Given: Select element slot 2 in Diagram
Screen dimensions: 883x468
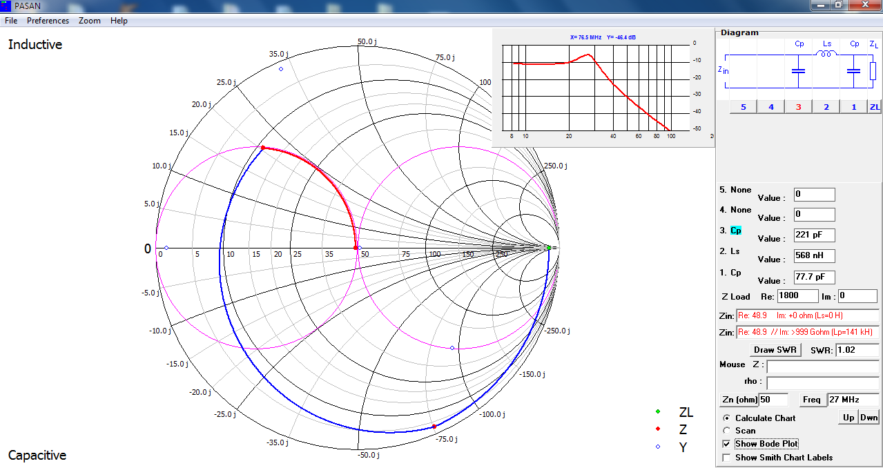Looking at the screenshot, I should click(826, 107).
